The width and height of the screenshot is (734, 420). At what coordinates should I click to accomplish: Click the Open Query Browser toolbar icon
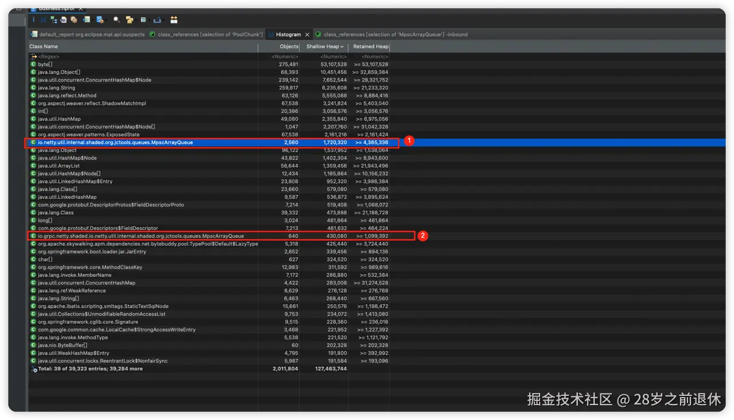[x=100, y=19]
